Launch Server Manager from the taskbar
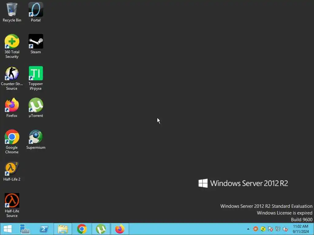 [25, 229]
